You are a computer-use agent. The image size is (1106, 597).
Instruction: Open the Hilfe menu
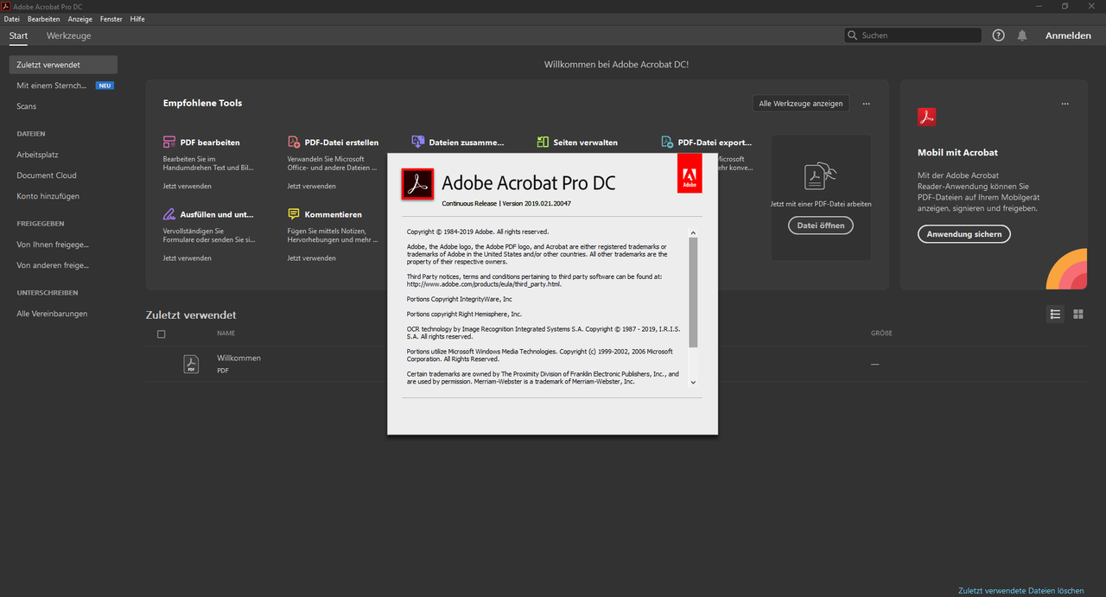tap(137, 19)
